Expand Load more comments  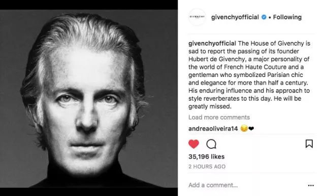click(219, 117)
